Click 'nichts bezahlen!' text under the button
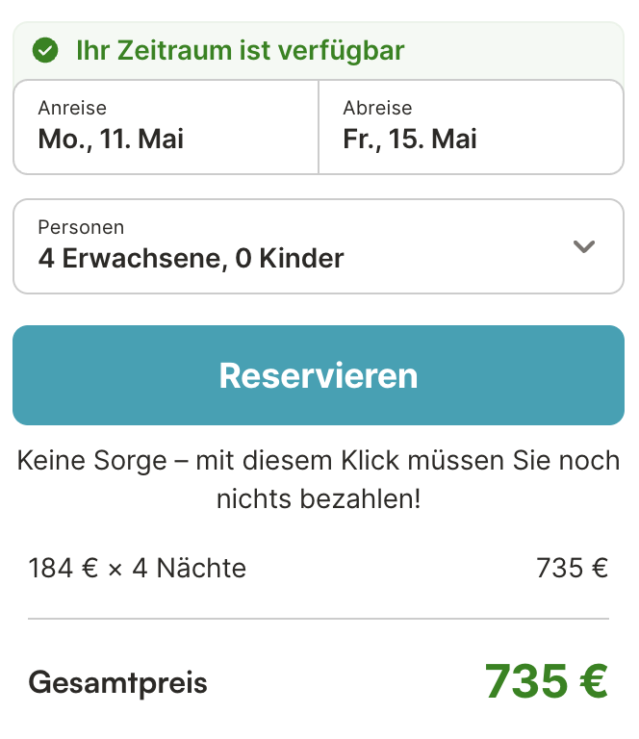Viewport: 639px width, 739px height. pyautogui.click(x=319, y=500)
